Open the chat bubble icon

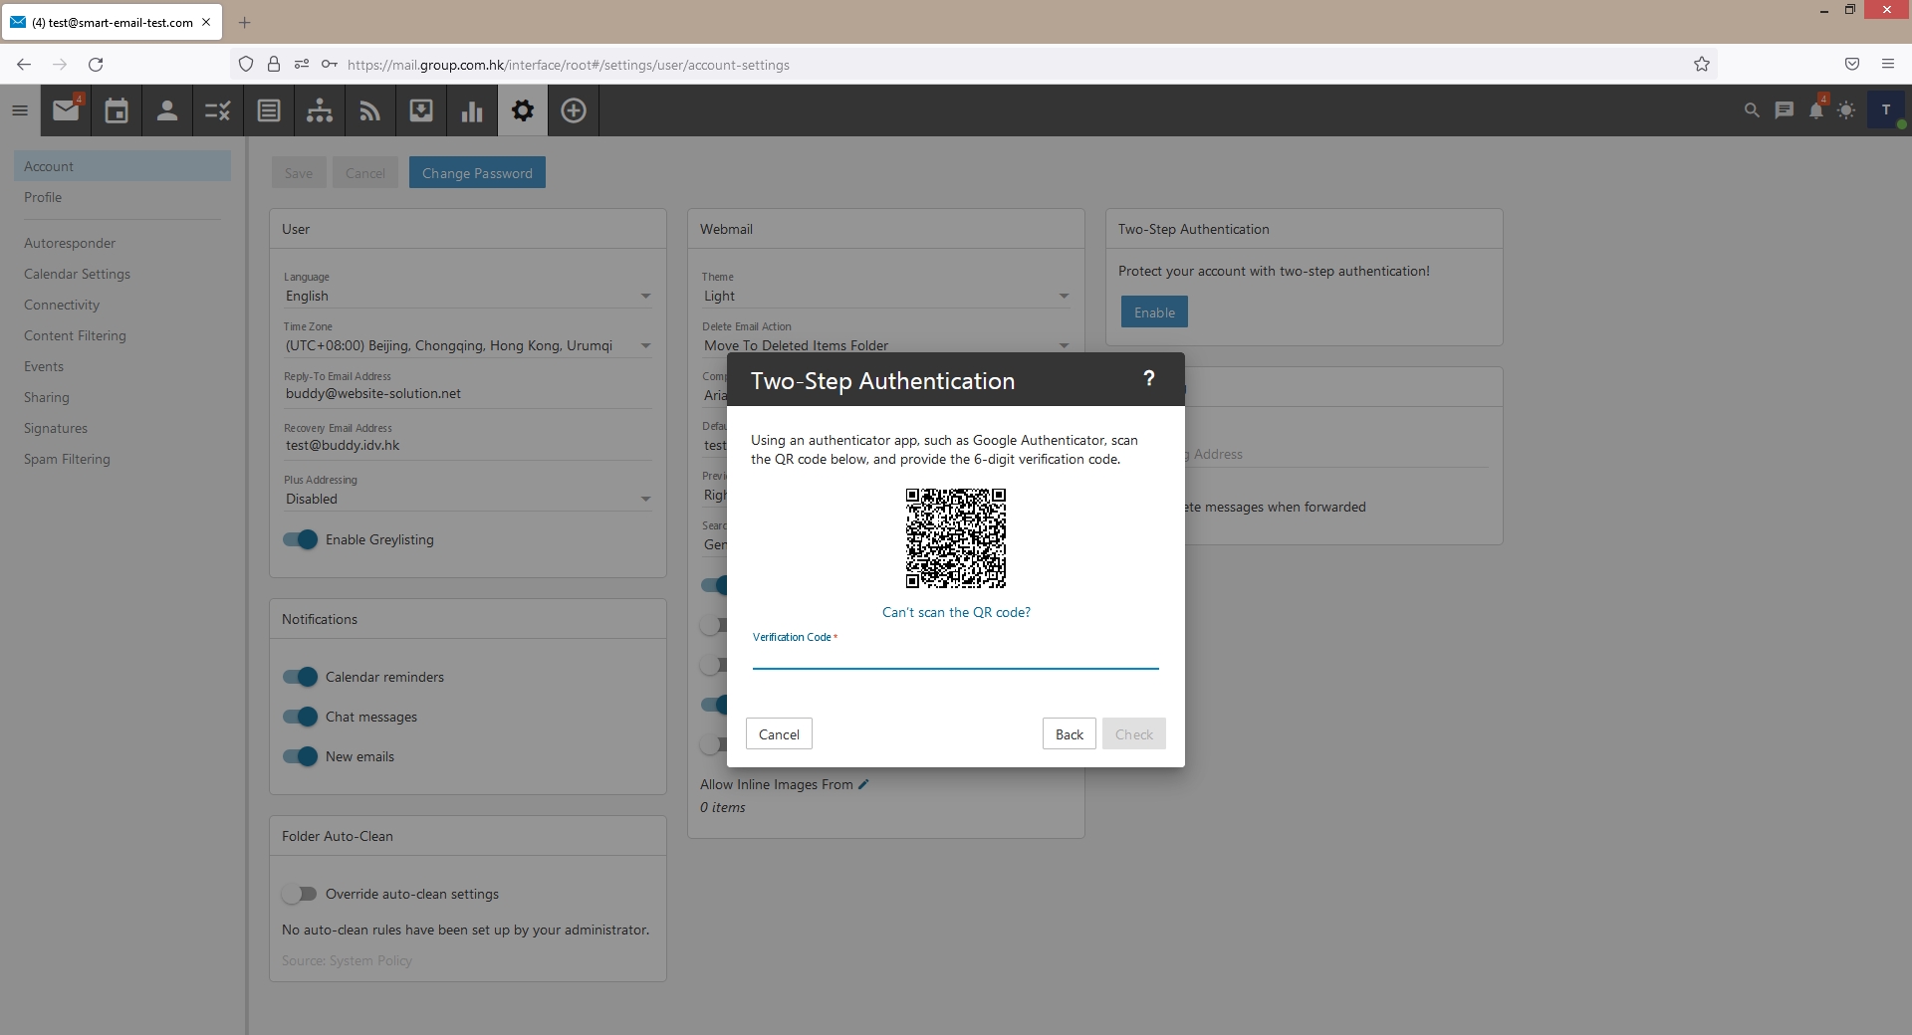pyautogui.click(x=1785, y=110)
